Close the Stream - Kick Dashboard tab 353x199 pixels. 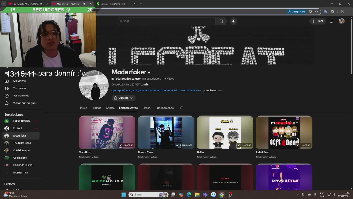point(134,4)
